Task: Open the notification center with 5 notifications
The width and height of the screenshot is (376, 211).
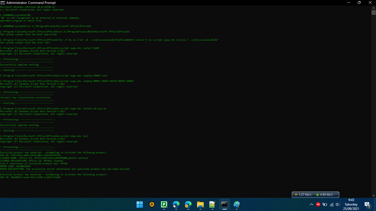Action: [x=367, y=204]
